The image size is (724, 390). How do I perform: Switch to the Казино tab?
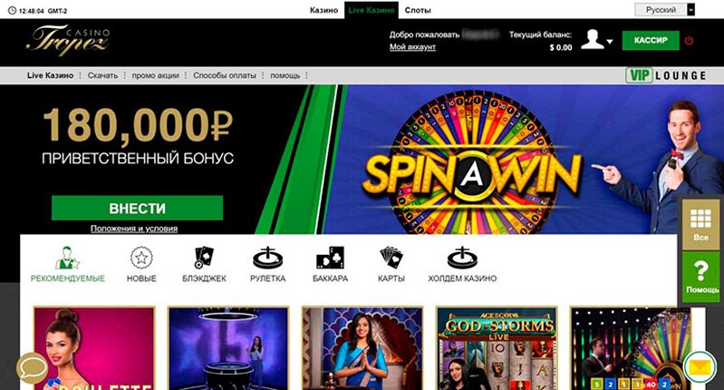coord(323,10)
